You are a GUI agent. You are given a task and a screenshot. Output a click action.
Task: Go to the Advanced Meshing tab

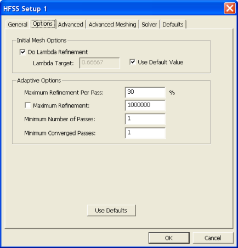[112, 24]
